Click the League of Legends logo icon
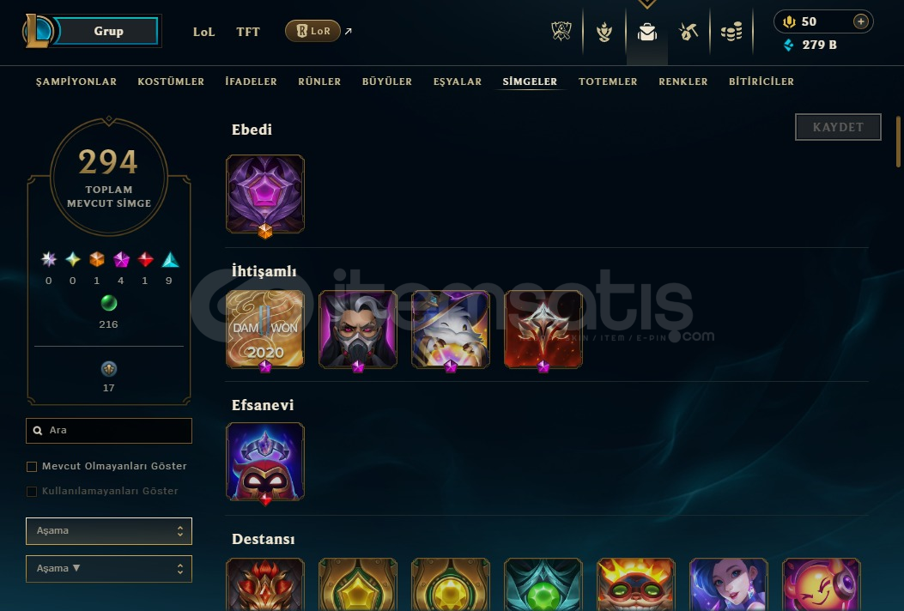Screen dimensions: 904x611 (38, 32)
